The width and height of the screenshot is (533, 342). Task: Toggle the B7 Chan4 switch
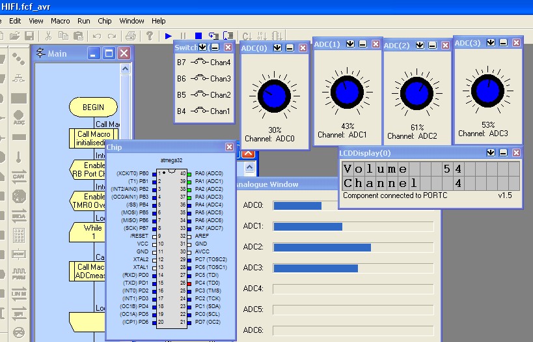coord(198,63)
